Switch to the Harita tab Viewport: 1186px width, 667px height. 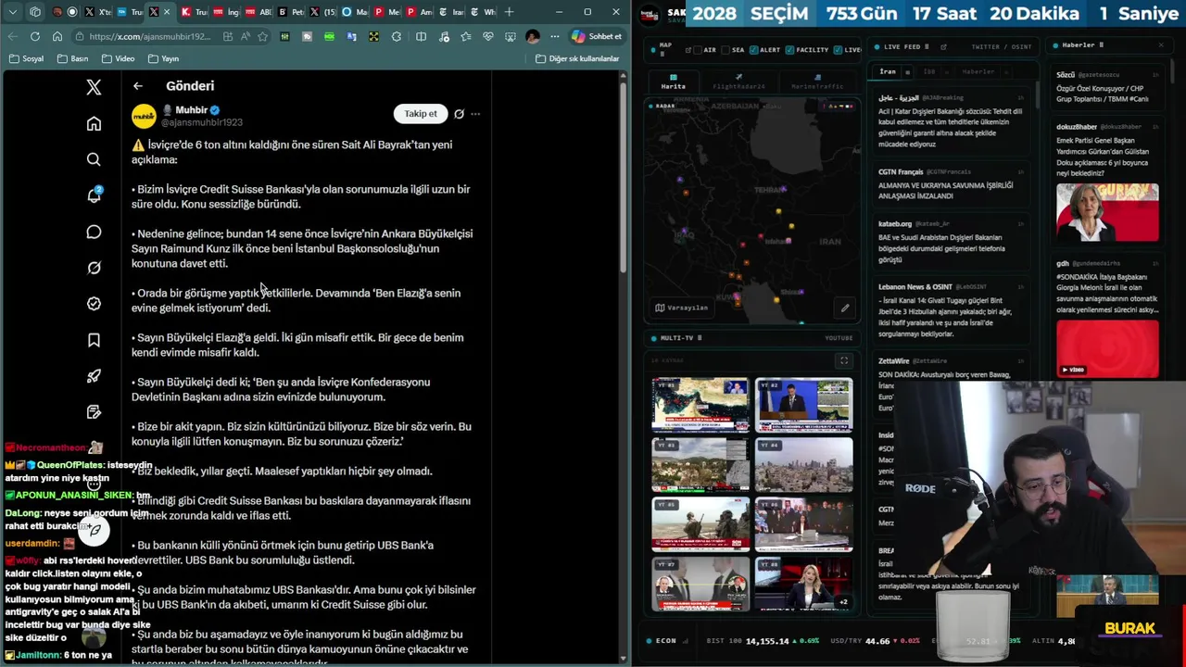click(x=674, y=82)
